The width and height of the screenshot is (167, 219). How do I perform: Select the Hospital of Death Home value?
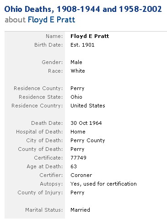78,132
